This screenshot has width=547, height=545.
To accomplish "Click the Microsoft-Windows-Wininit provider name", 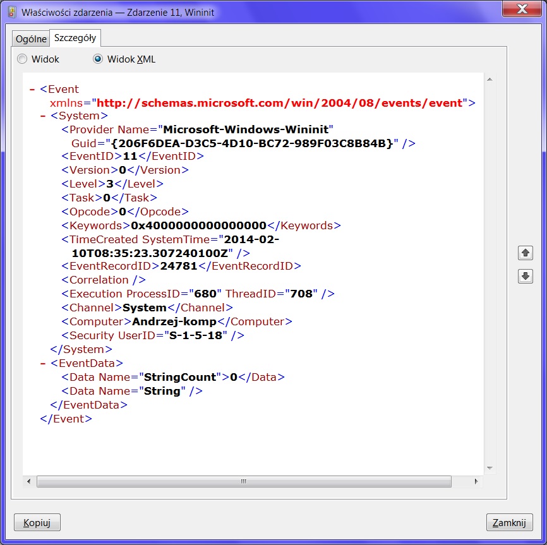I will coord(246,129).
